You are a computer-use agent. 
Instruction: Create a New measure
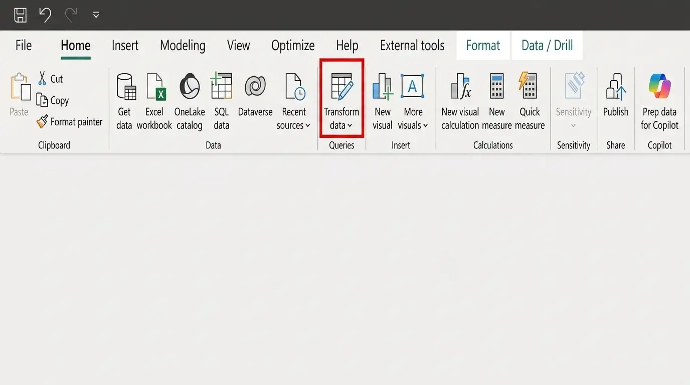pyautogui.click(x=496, y=102)
